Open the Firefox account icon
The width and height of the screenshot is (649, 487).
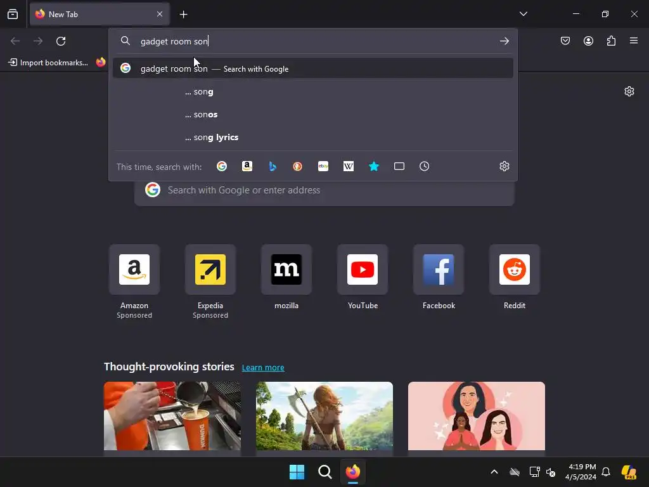[x=588, y=41]
